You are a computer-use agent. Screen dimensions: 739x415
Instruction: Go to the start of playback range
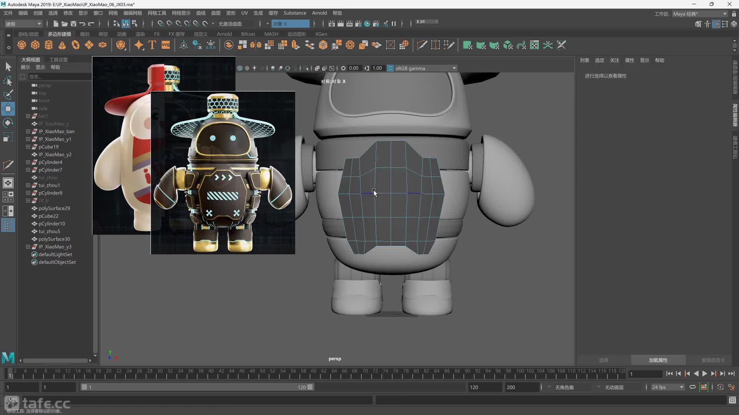tap(669, 373)
